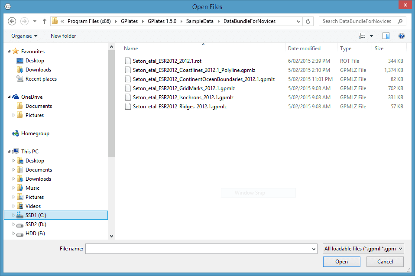Select the Seton_etal_ESR2012_2012.1.rot file
This screenshot has width=415, height=276.
[167, 61]
